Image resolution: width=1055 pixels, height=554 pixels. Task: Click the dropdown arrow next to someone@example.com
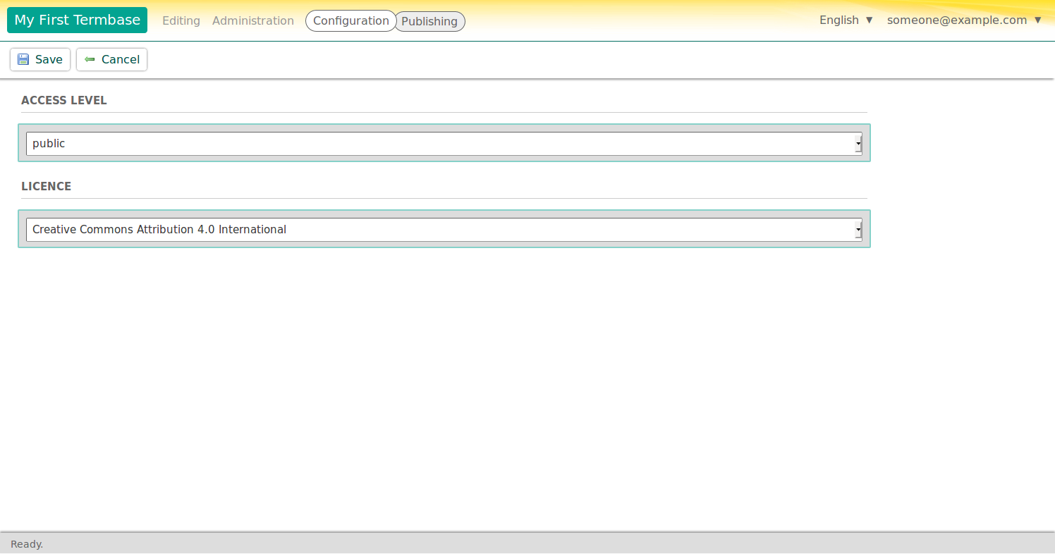point(1038,20)
